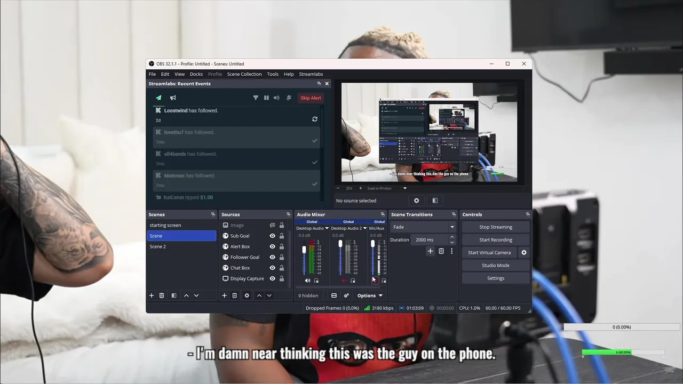Click Desktop Audio volume slider

point(304,257)
